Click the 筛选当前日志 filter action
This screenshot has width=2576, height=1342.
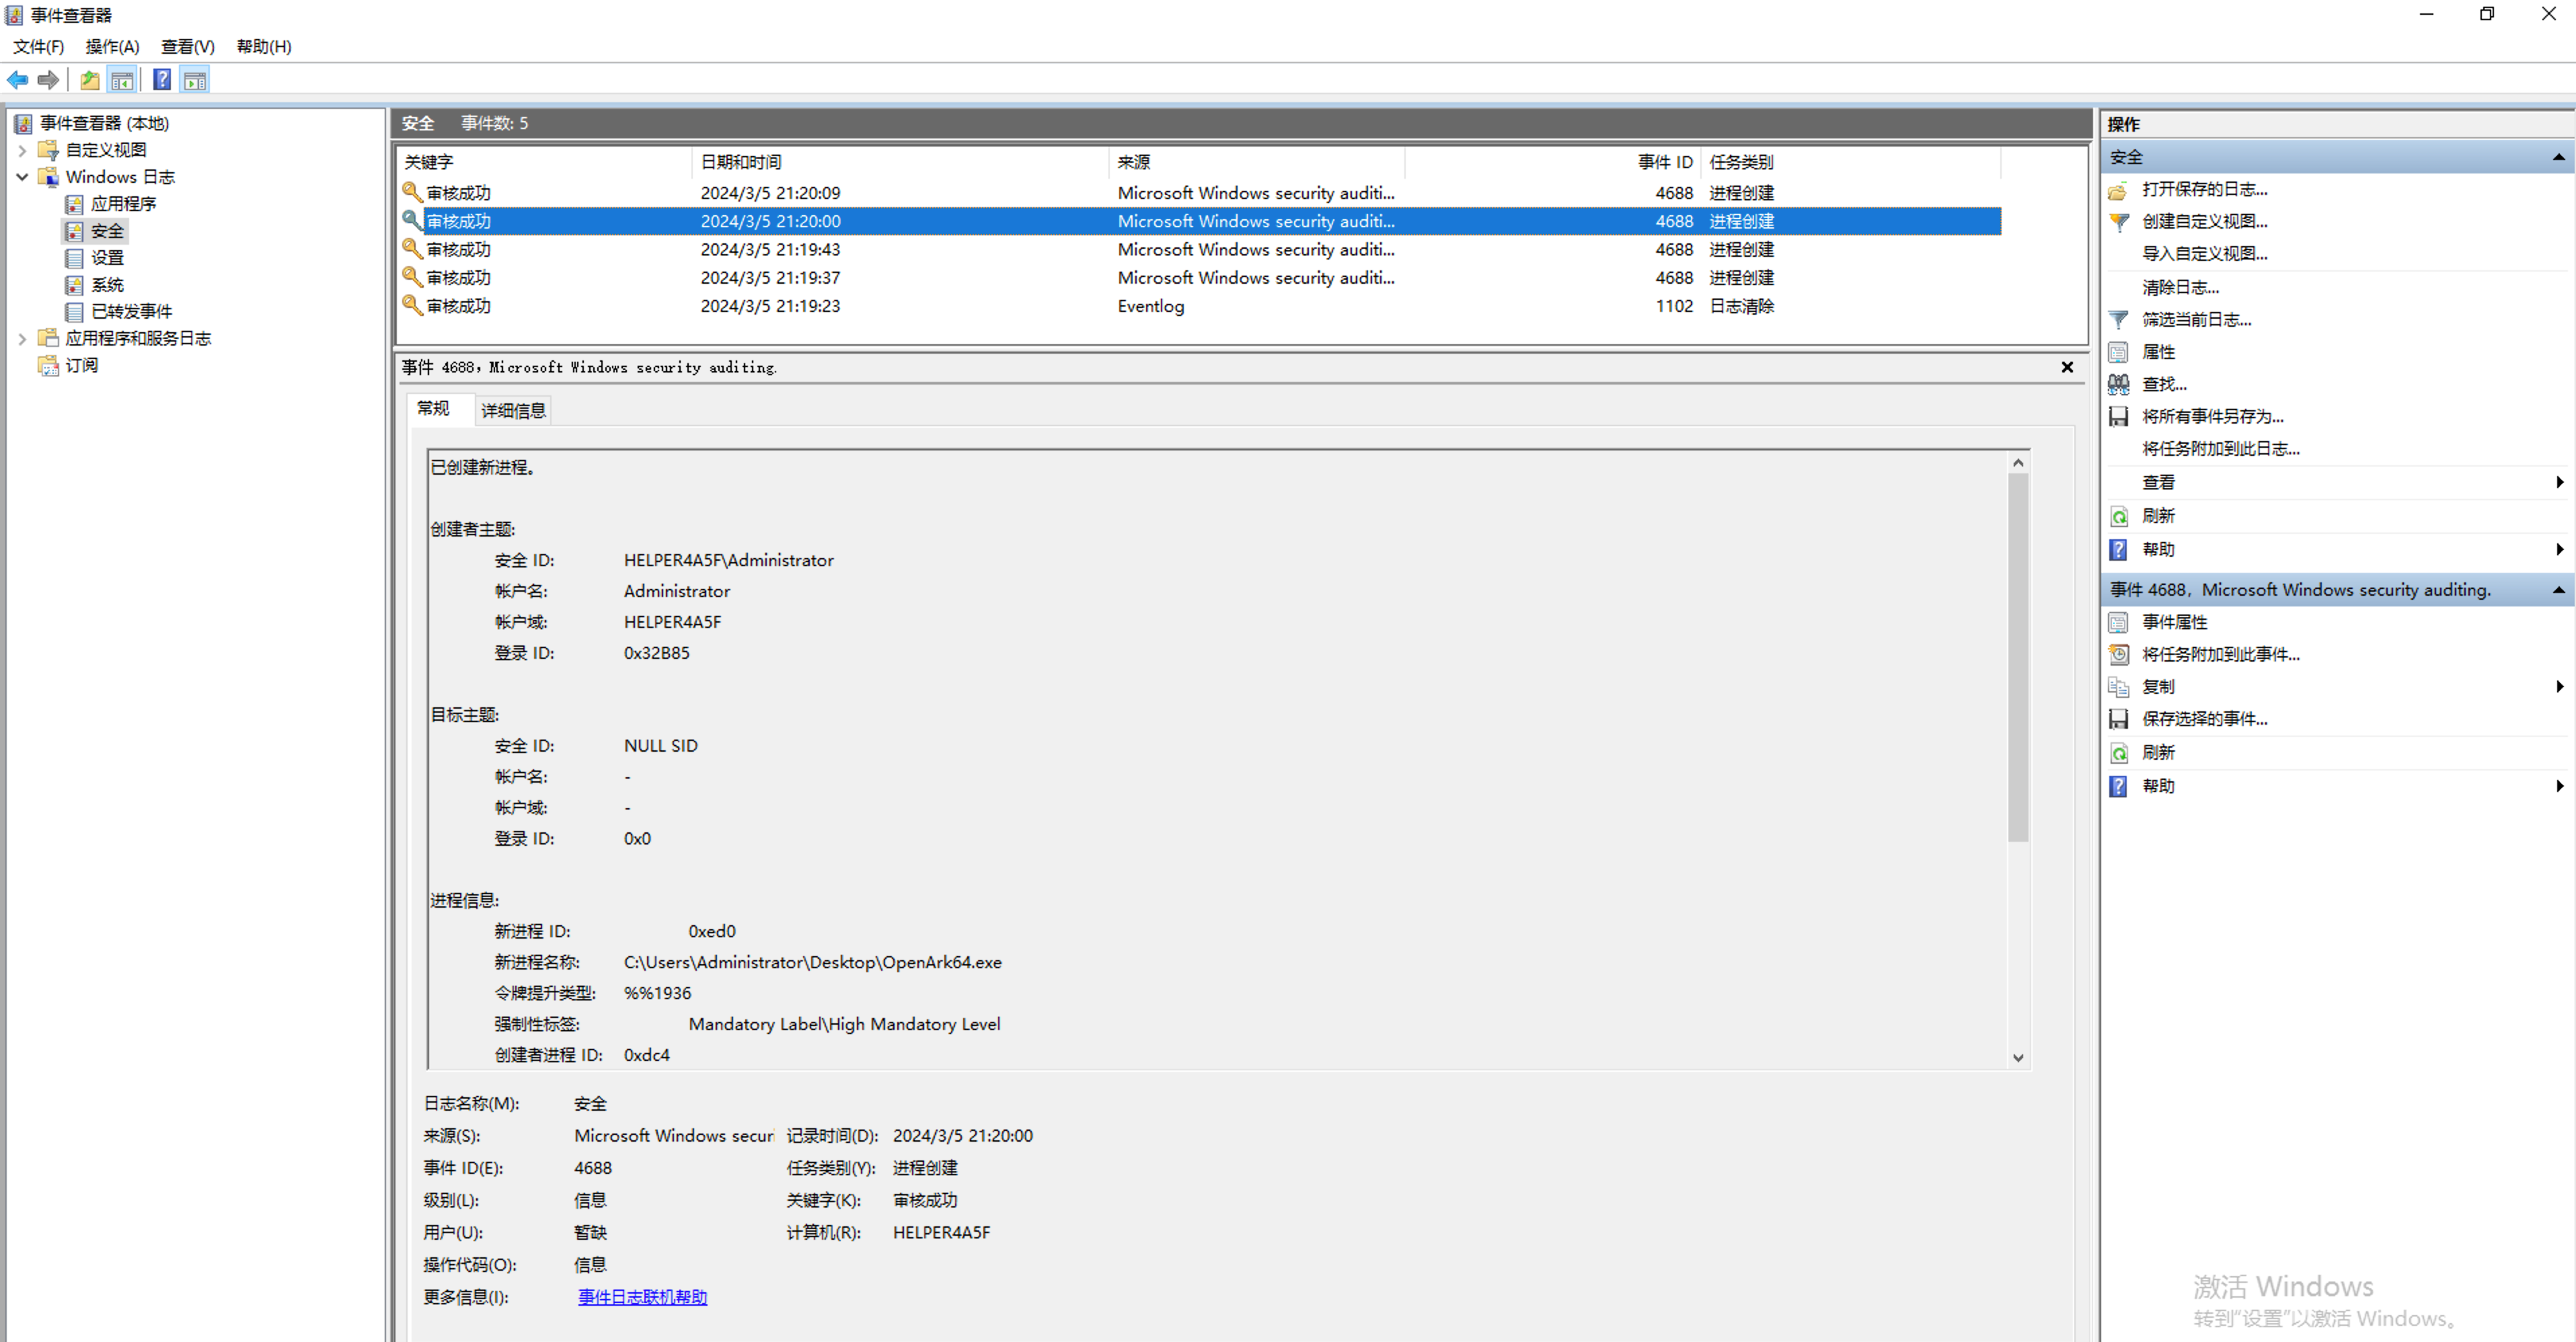click(2195, 320)
